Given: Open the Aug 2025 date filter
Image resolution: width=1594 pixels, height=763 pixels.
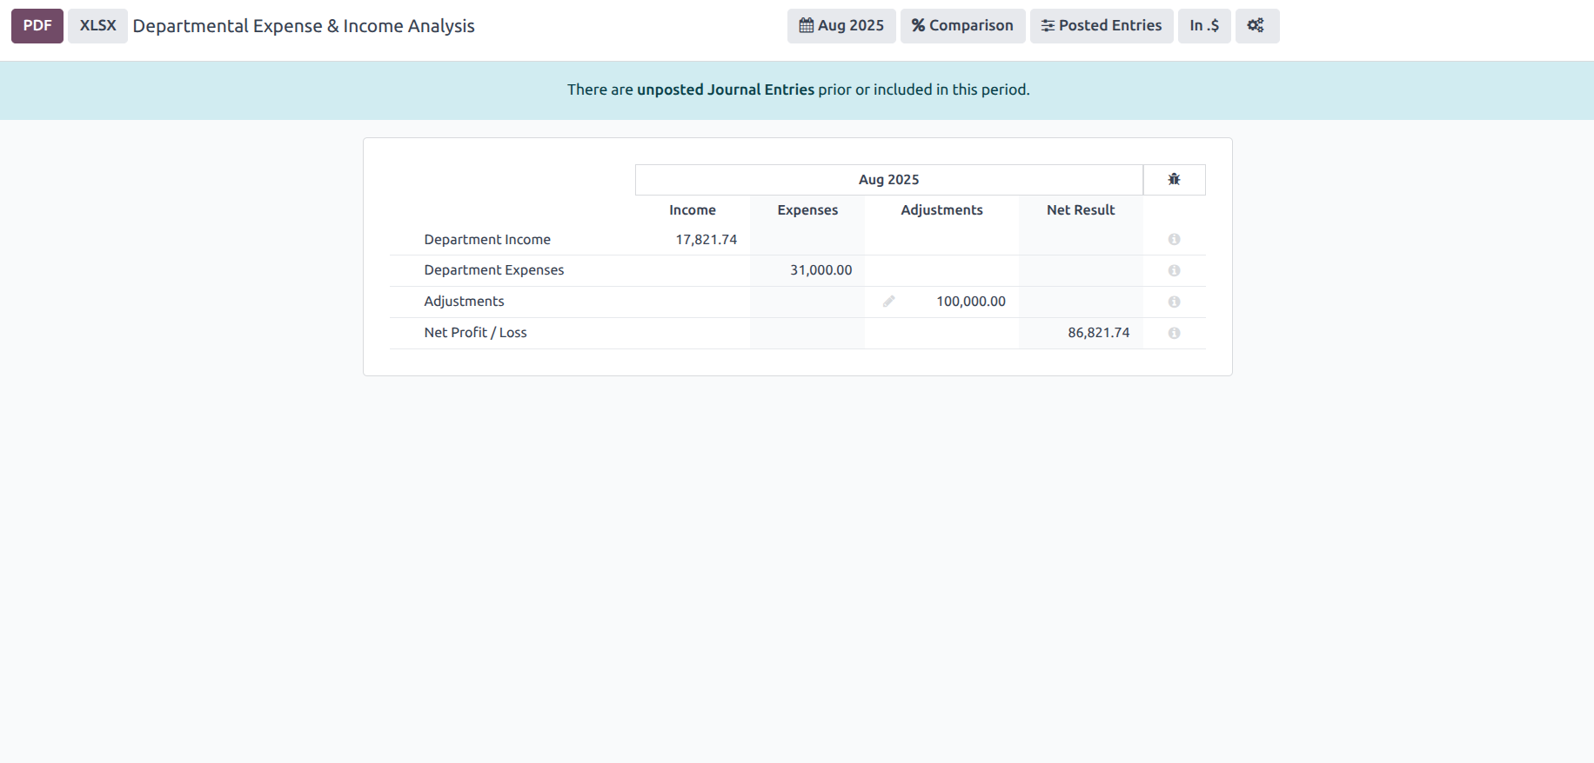Looking at the screenshot, I should coord(841,26).
